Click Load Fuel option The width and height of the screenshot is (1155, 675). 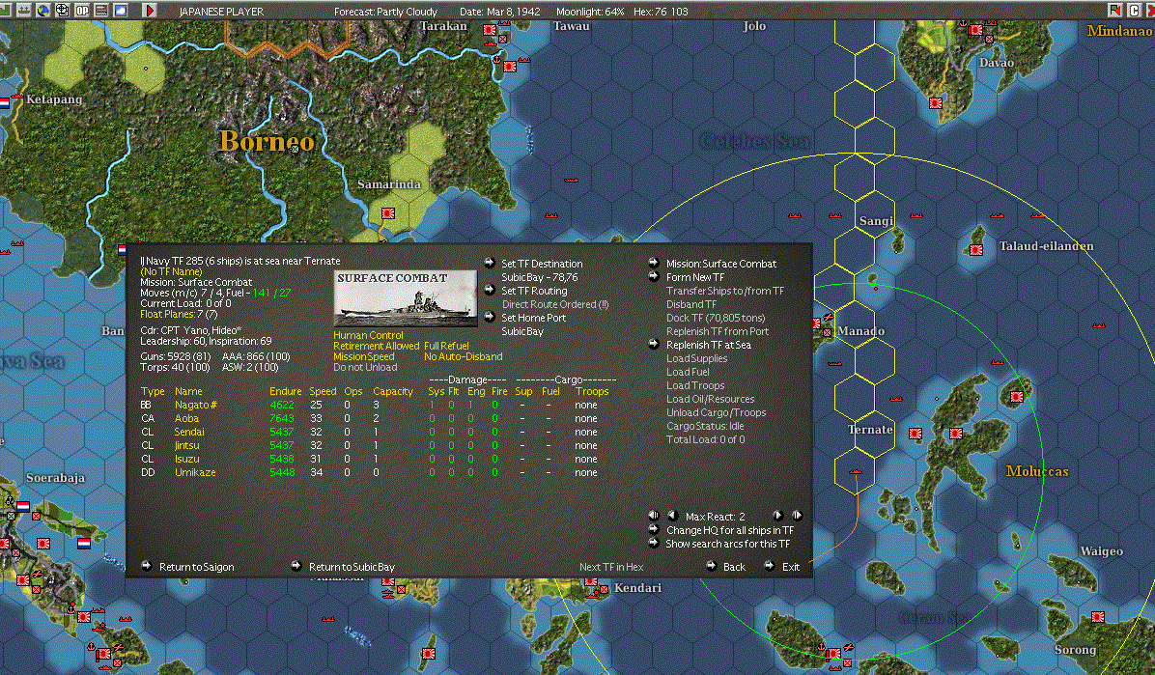coord(688,372)
